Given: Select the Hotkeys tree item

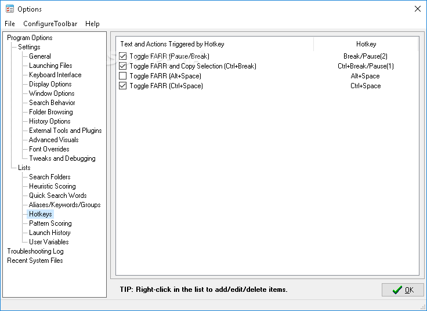Looking at the screenshot, I should pyautogui.click(x=40, y=214).
